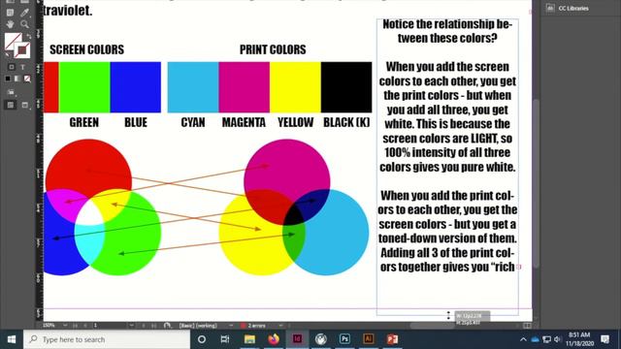Click the PRINT COLORS heading text
The image size is (621, 349).
(273, 49)
